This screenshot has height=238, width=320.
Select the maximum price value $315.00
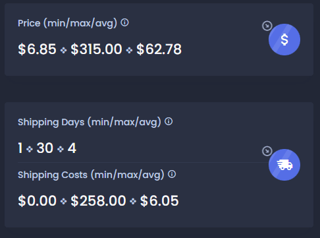coord(96,49)
